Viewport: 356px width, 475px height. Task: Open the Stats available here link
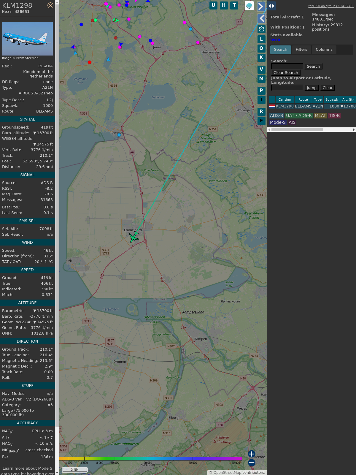point(275,39)
